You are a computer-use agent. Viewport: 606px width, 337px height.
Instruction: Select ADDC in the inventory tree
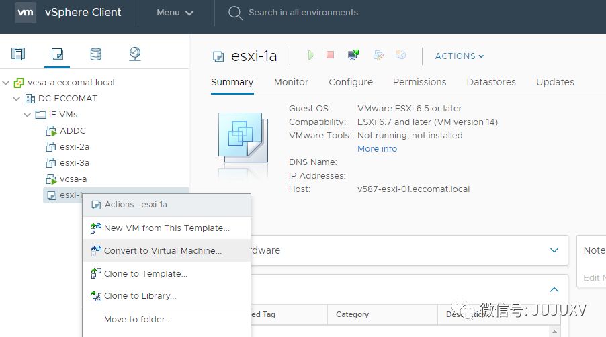[x=73, y=131]
